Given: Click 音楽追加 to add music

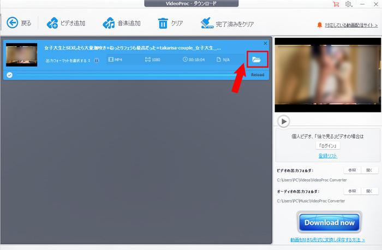Looking at the screenshot, I should click(x=122, y=23).
